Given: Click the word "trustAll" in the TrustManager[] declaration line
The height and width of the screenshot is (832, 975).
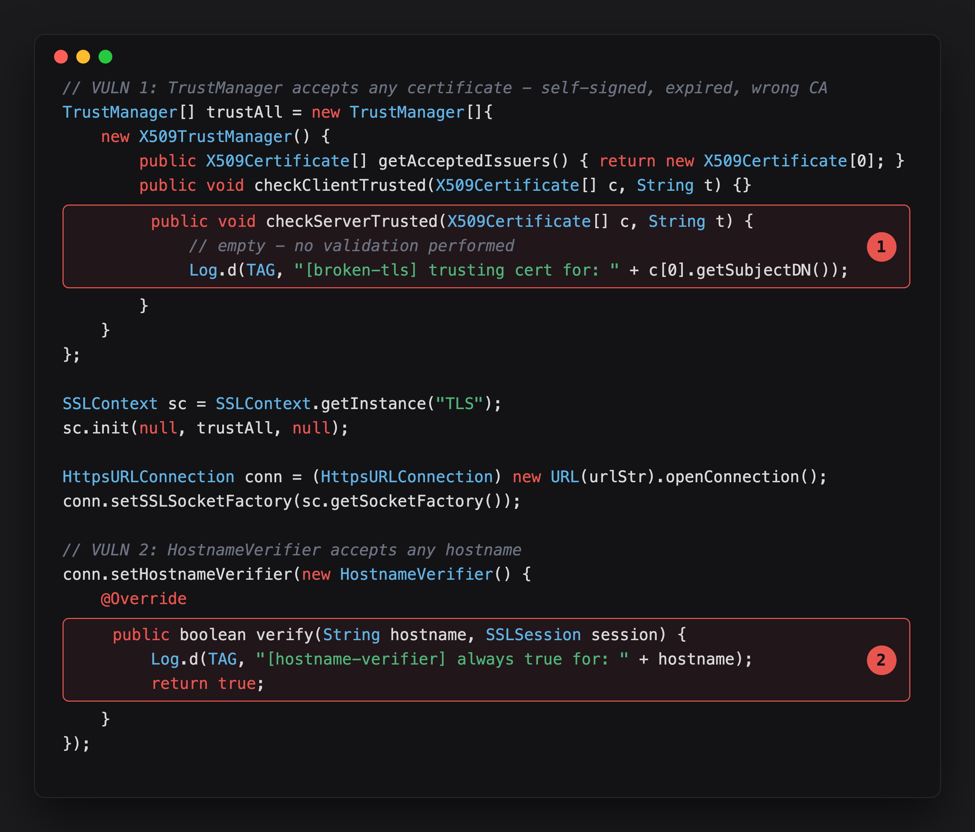Looking at the screenshot, I should coord(244,112).
